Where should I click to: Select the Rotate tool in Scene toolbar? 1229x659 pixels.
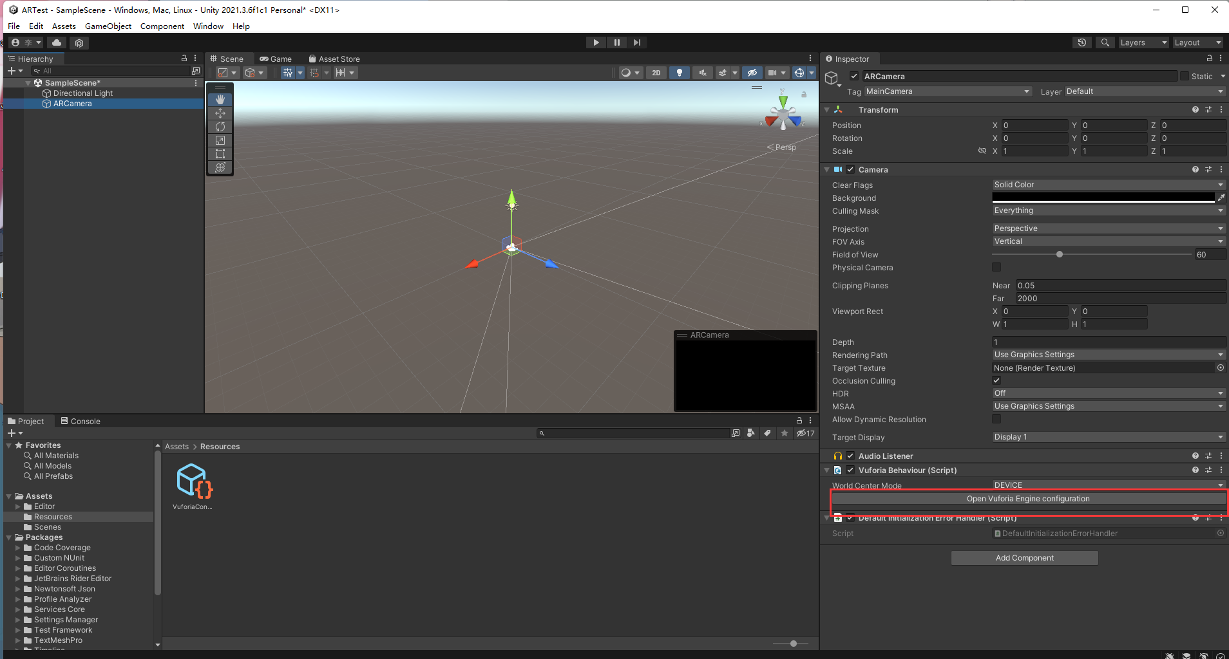point(220,127)
